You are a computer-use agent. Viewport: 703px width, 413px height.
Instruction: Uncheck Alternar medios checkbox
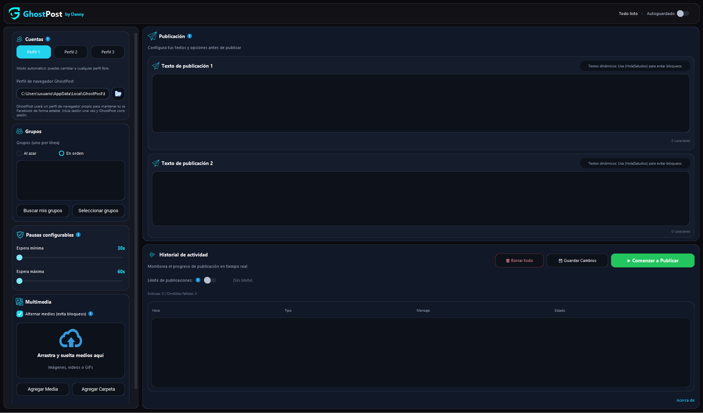click(x=20, y=314)
